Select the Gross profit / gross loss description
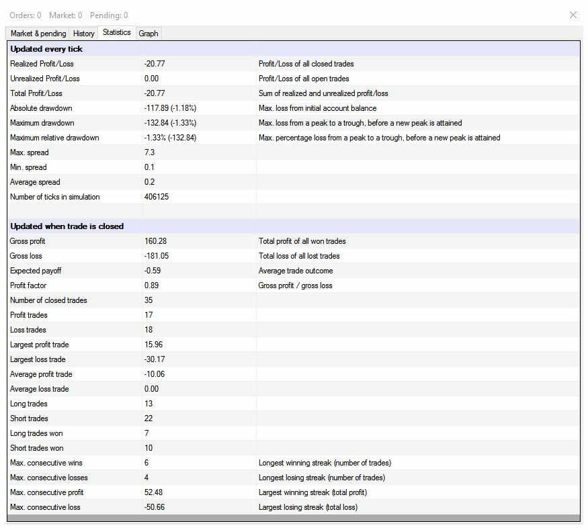The image size is (588, 530). [295, 285]
